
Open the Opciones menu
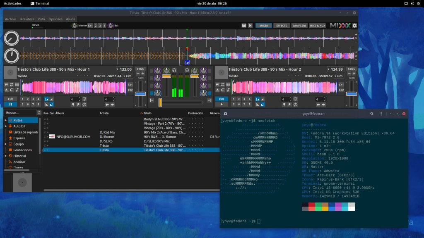click(x=55, y=19)
